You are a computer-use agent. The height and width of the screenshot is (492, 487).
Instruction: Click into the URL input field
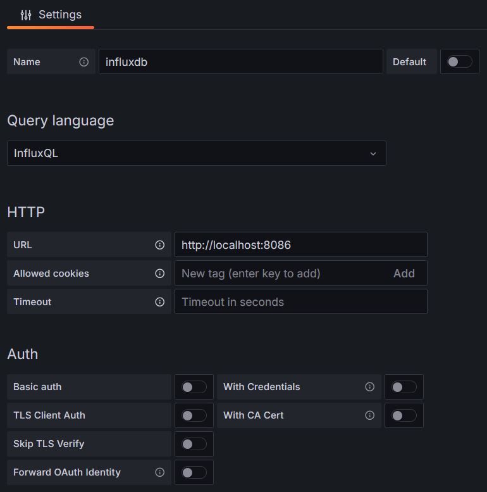[x=300, y=245]
